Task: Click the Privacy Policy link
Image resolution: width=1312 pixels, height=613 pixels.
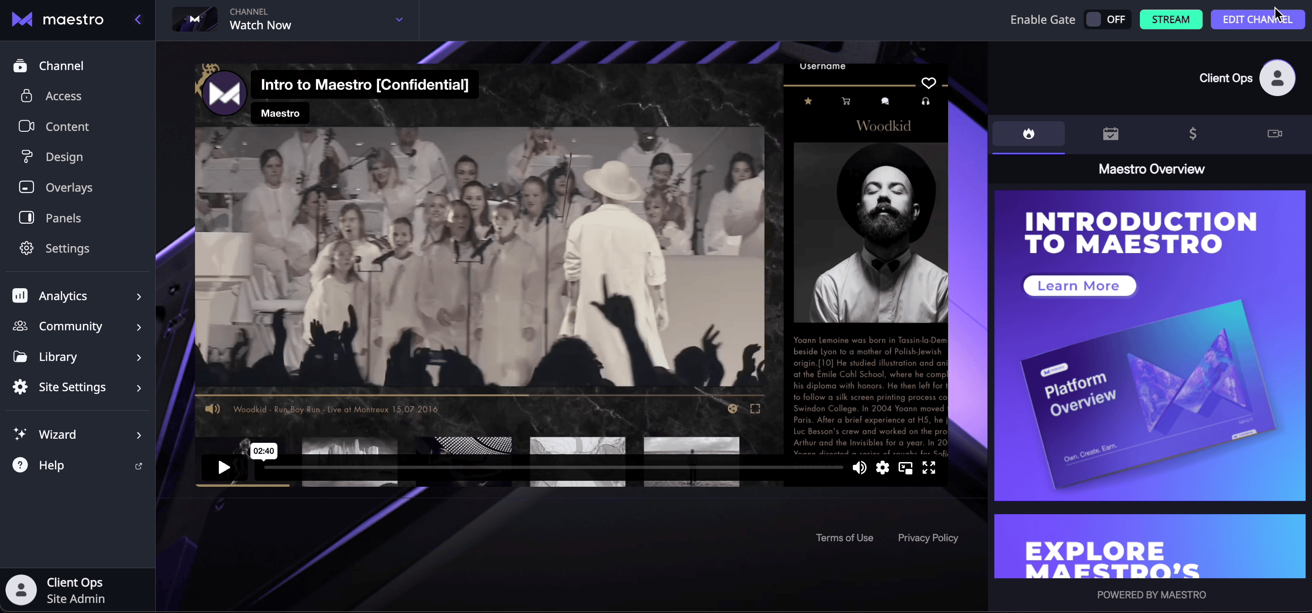Action: (927, 538)
